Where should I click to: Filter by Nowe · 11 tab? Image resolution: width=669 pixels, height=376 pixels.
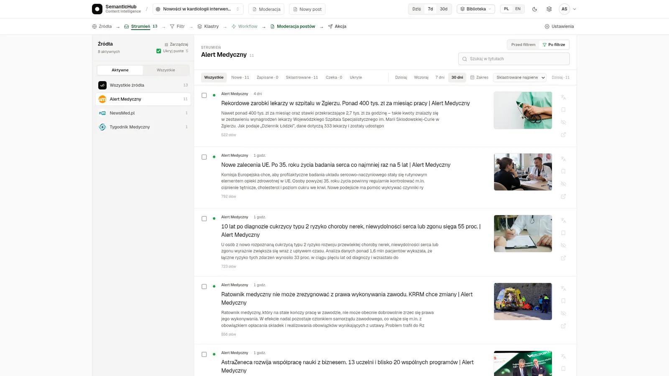pyautogui.click(x=240, y=77)
